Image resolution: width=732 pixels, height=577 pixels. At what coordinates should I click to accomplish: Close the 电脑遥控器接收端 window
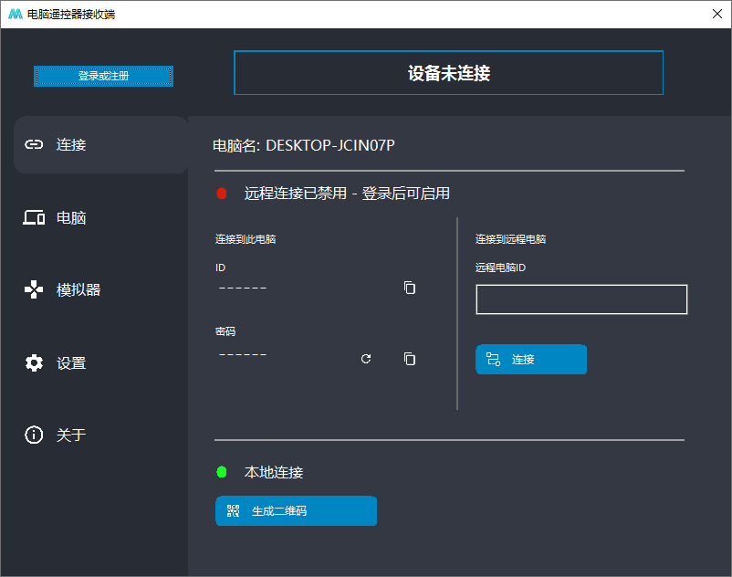tap(716, 14)
